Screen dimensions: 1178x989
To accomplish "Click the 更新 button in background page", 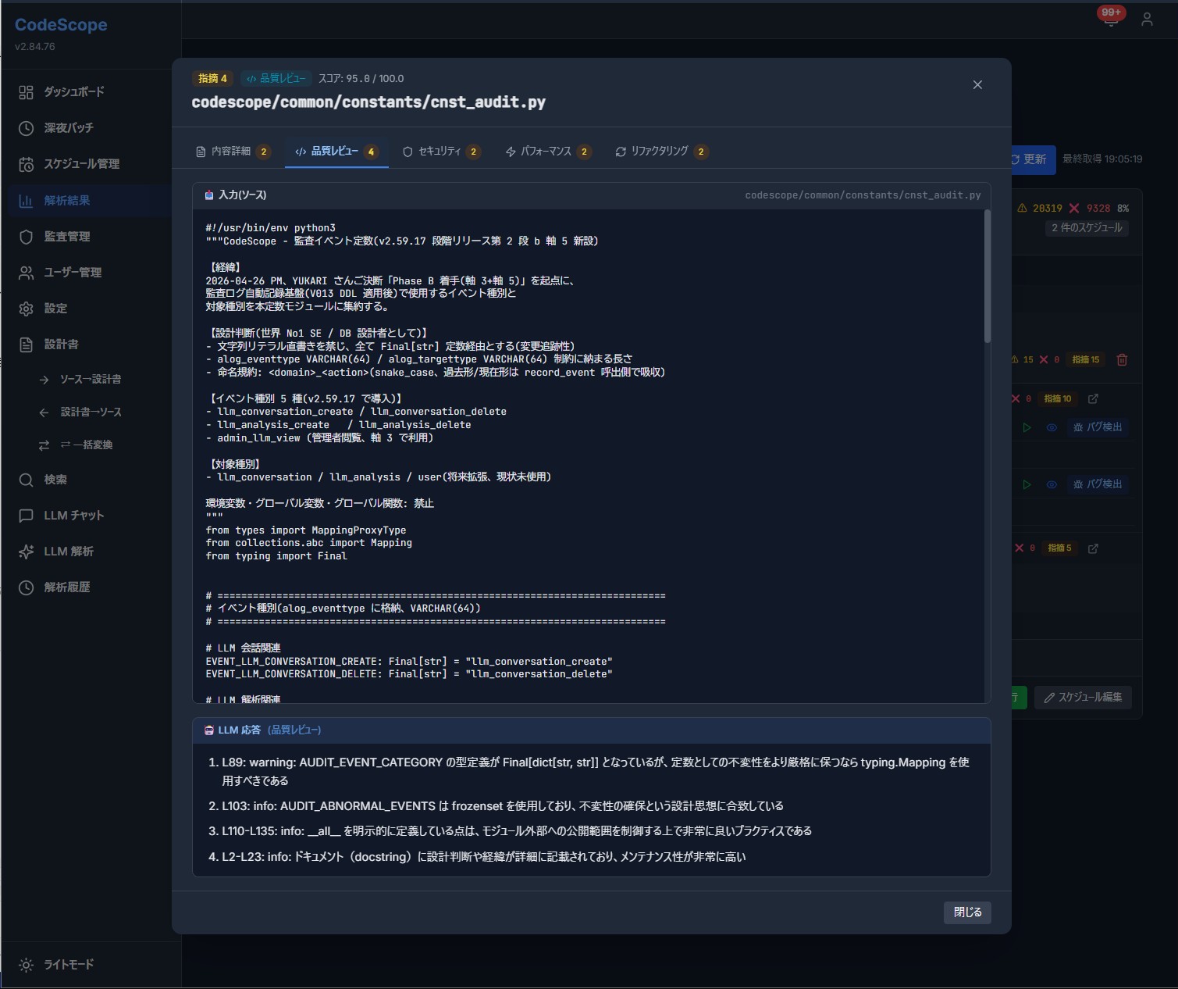I will (1034, 159).
